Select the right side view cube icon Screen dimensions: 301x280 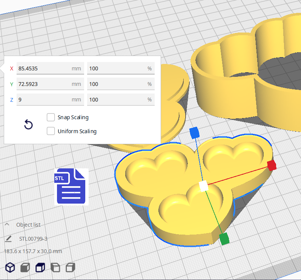70,268
